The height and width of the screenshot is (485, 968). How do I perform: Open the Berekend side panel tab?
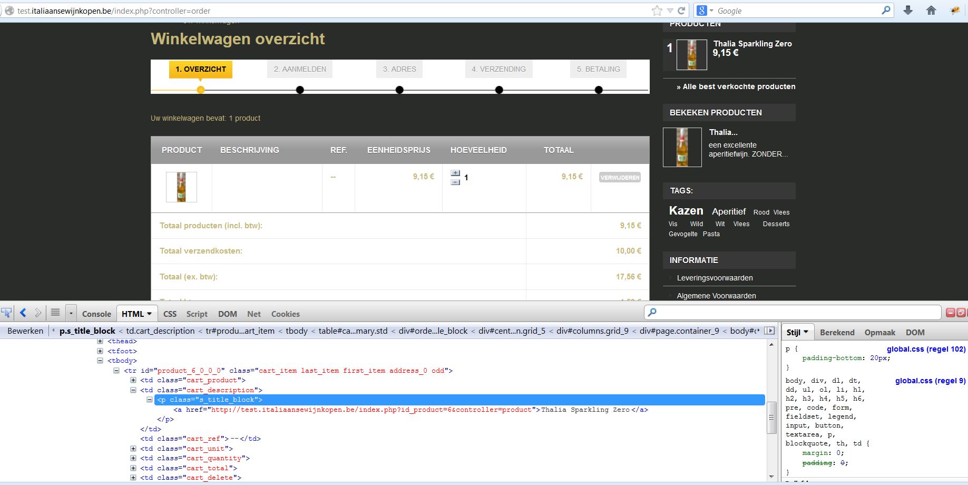click(x=837, y=332)
